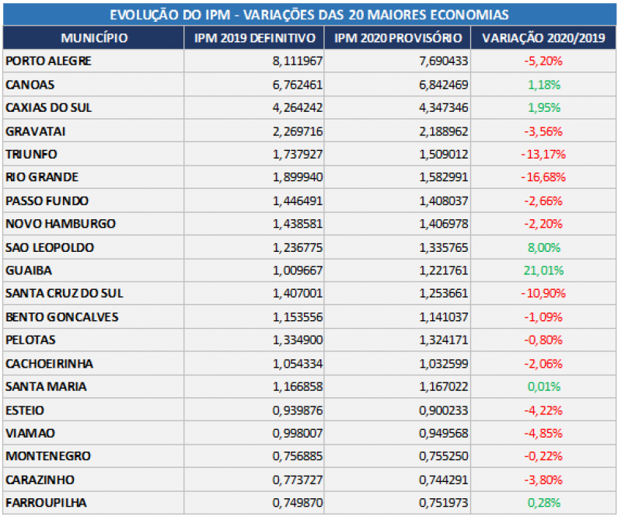Click the TRIUNFO municipality cell
This screenshot has height=520, width=621.
coord(31,154)
